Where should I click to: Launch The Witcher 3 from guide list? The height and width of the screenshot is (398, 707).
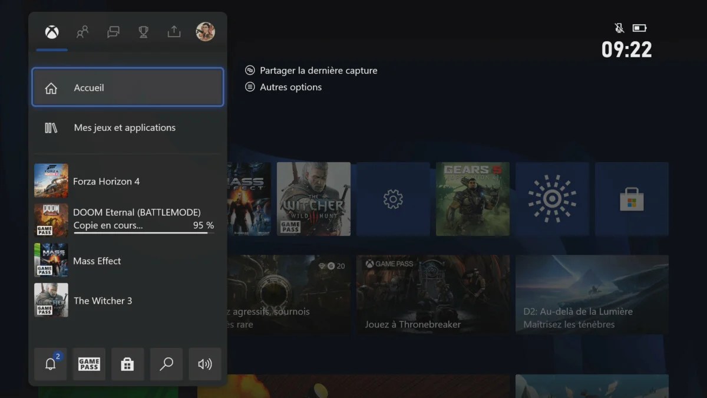point(128,300)
